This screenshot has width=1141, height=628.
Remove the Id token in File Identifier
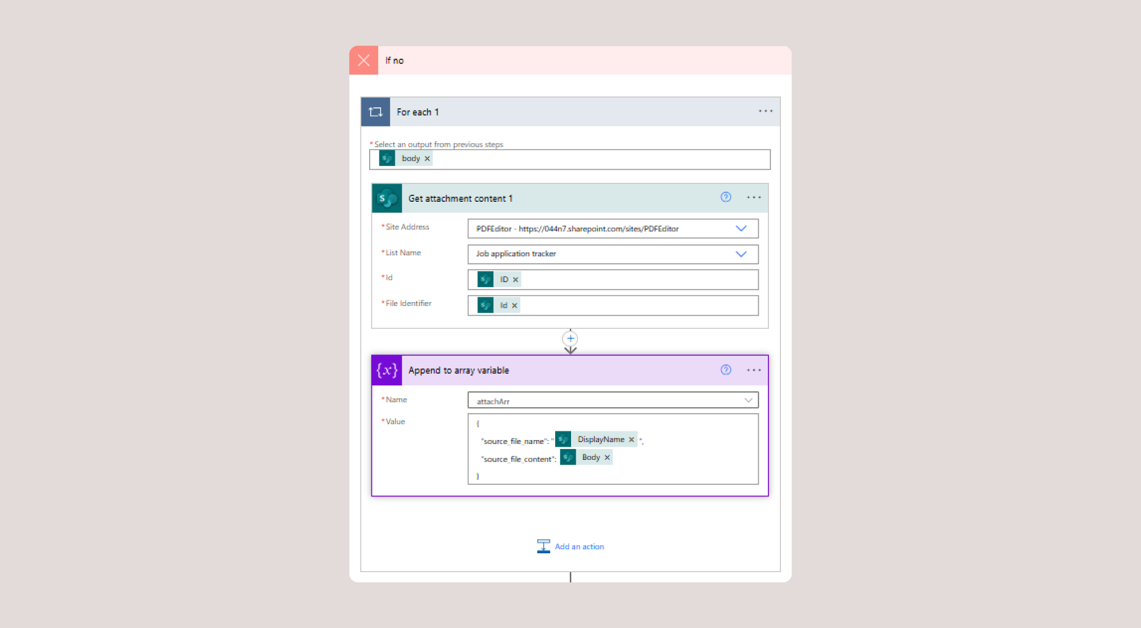tap(515, 305)
